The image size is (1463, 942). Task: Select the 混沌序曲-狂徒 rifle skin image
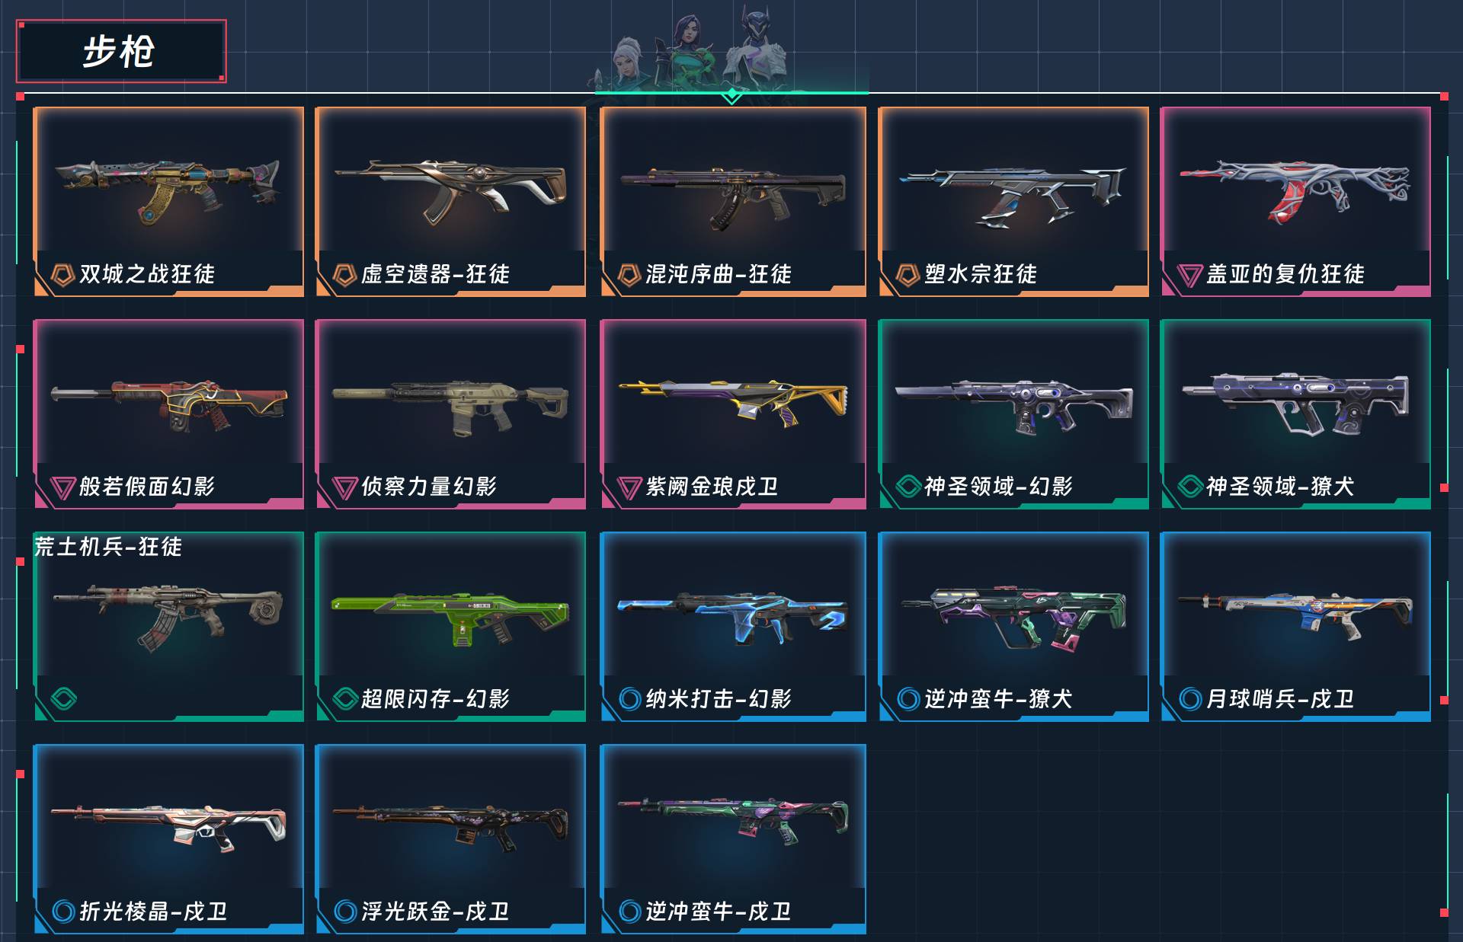[x=733, y=196]
